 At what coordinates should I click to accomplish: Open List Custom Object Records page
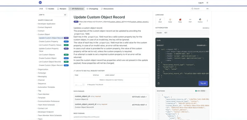pos(54,62)
